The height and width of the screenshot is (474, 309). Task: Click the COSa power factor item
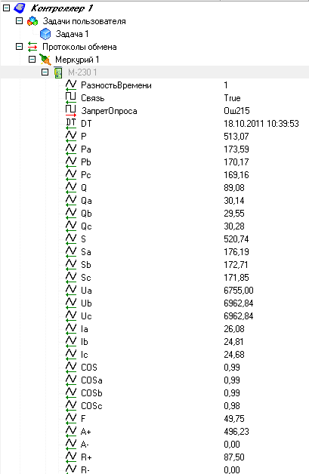91,380
